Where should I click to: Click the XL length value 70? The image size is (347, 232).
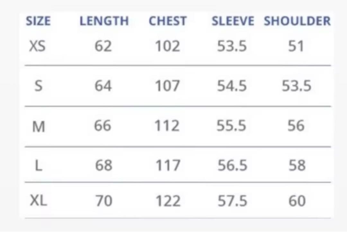point(103,201)
